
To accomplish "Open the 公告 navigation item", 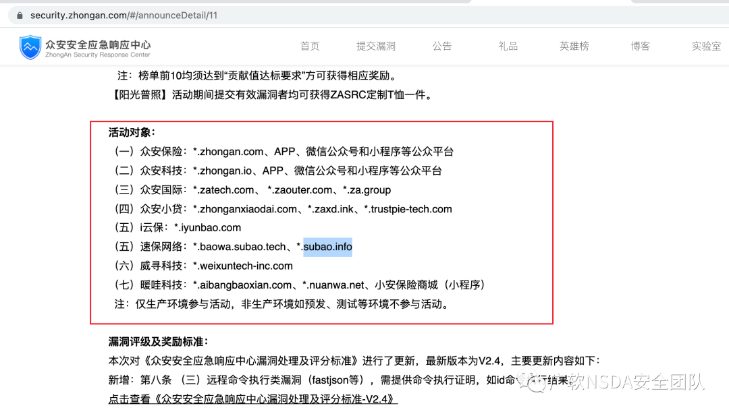I will (441, 46).
